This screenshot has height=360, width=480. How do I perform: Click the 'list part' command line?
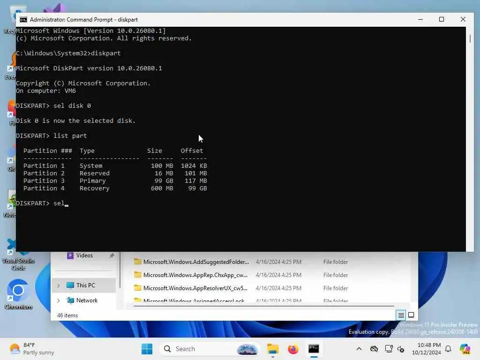click(x=52, y=135)
